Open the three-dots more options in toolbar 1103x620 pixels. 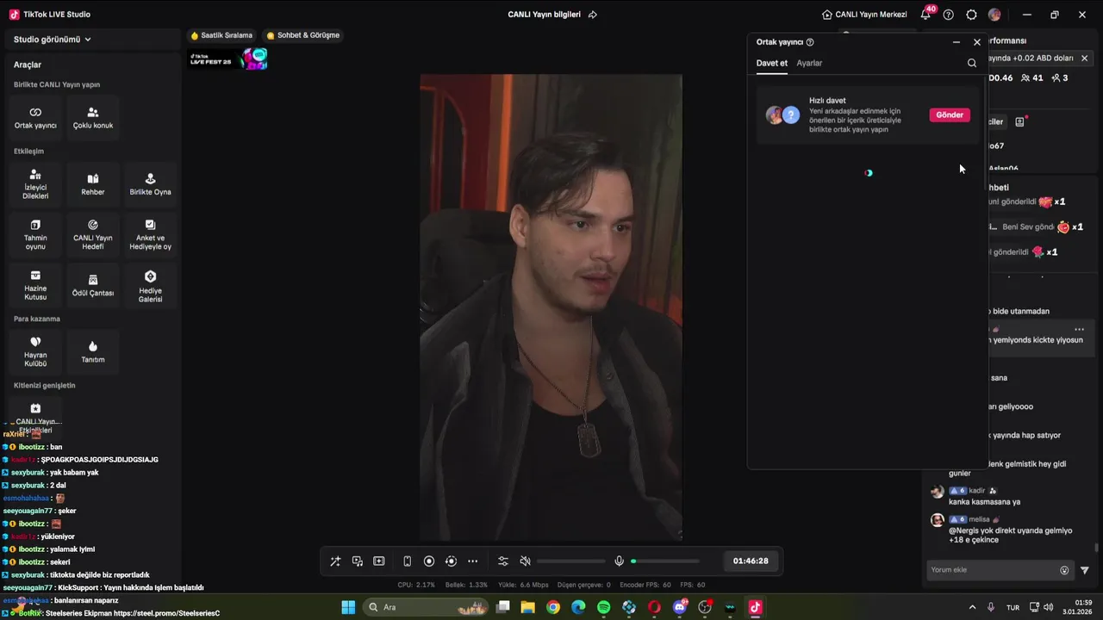tap(472, 561)
